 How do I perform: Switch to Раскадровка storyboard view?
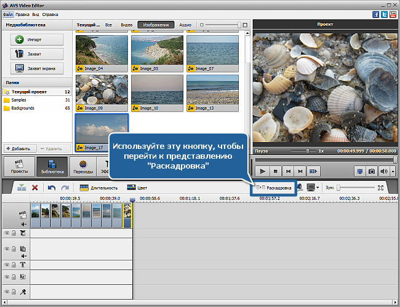click(x=274, y=187)
